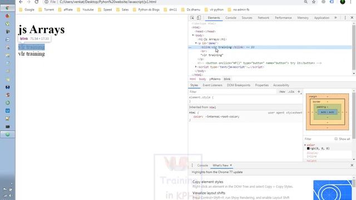This screenshot has width=356, height=200.
Task: Open Chrome icon in Windows taskbar
Action: pyautogui.click(x=7, y=8)
